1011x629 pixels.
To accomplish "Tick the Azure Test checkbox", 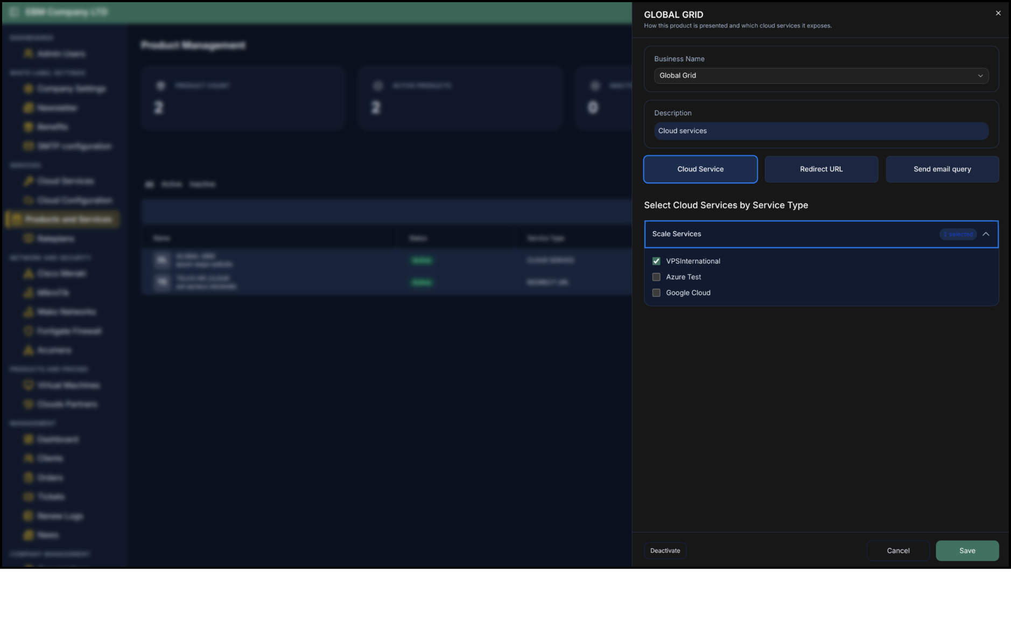I will [656, 277].
